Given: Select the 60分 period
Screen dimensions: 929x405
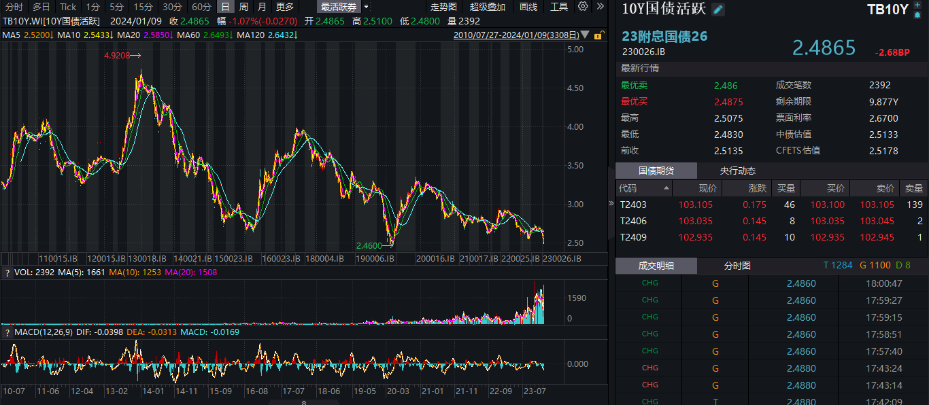Looking at the screenshot, I should pos(201,7).
